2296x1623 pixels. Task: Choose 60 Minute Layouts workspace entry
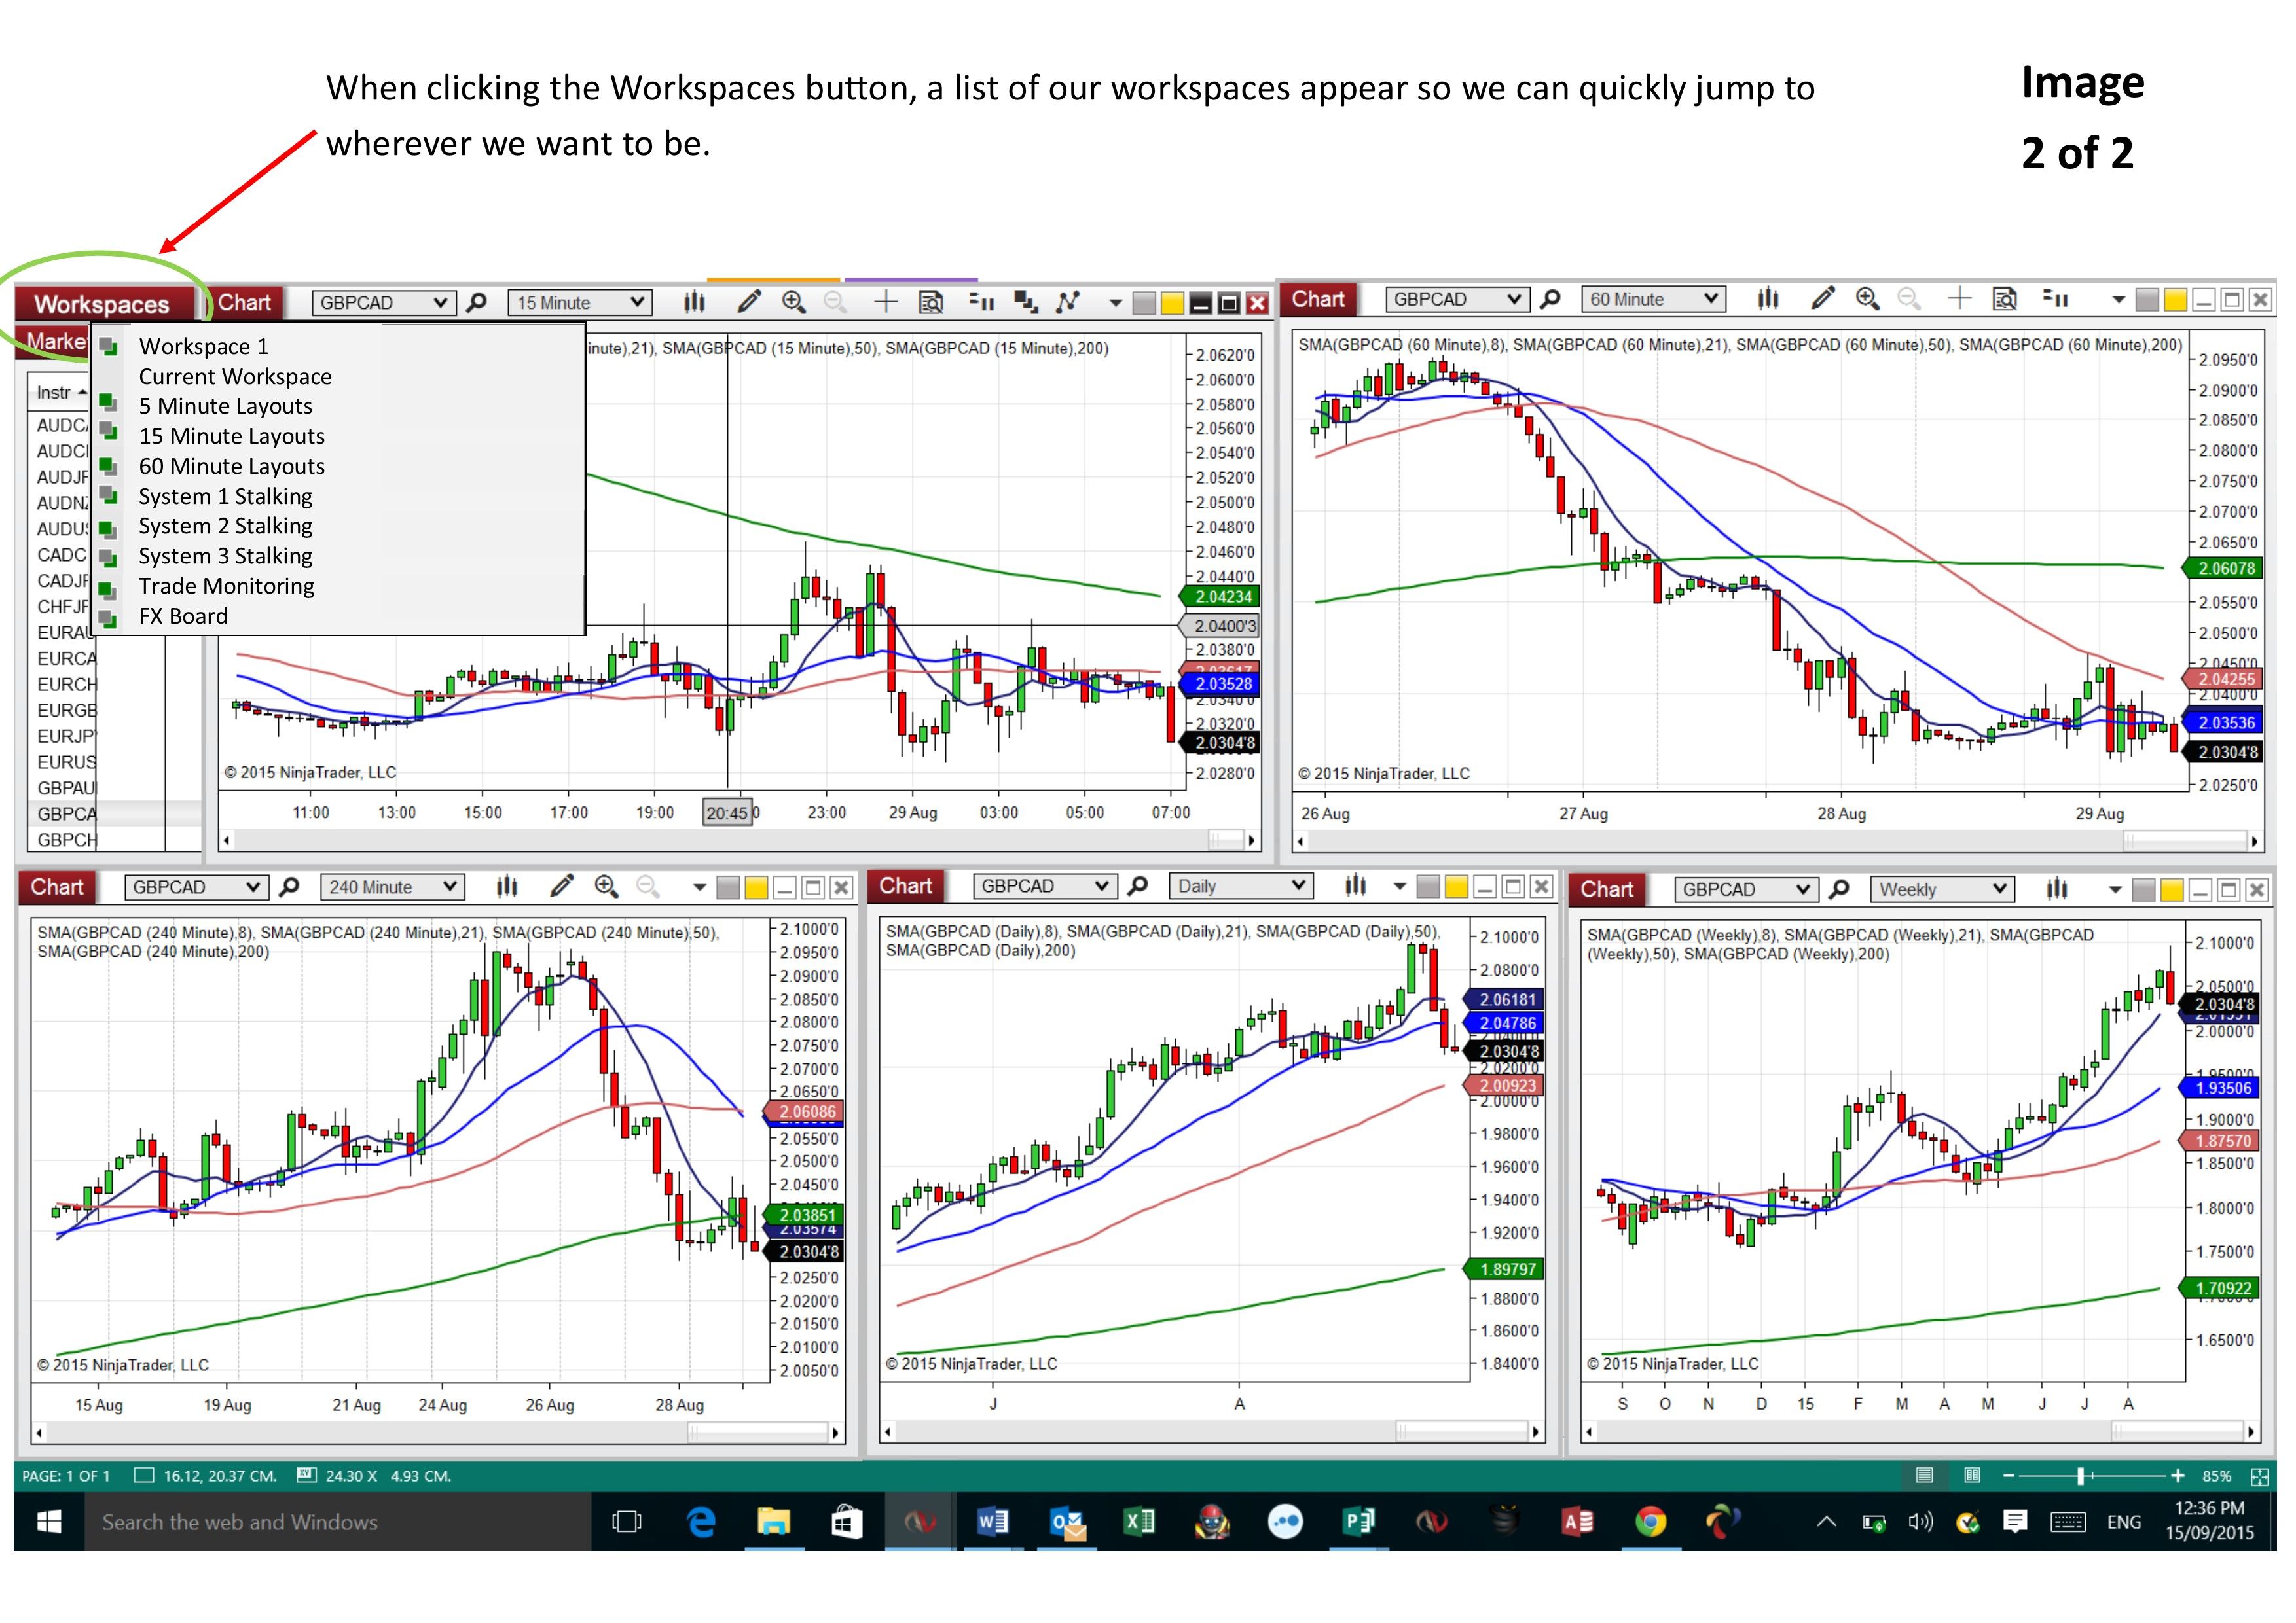coord(231,467)
